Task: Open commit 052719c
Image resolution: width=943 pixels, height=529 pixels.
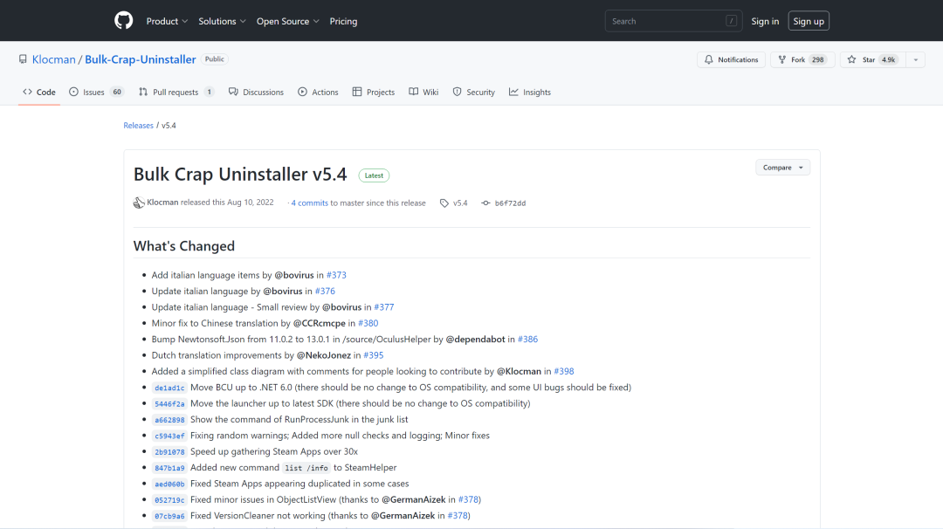Action: 169,500
